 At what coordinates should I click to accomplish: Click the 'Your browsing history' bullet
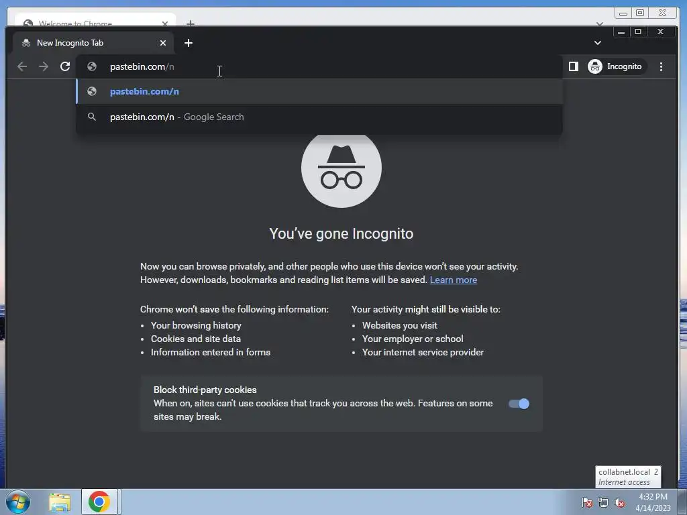pyautogui.click(x=196, y=325)
